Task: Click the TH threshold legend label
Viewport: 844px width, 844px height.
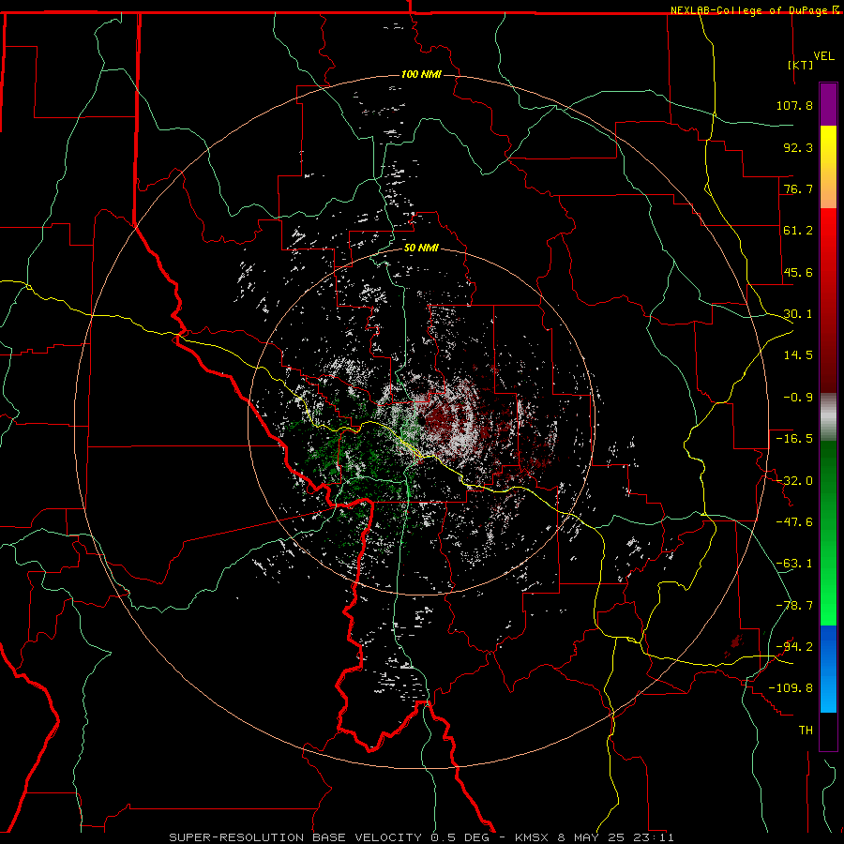Action: pos(806,730)
